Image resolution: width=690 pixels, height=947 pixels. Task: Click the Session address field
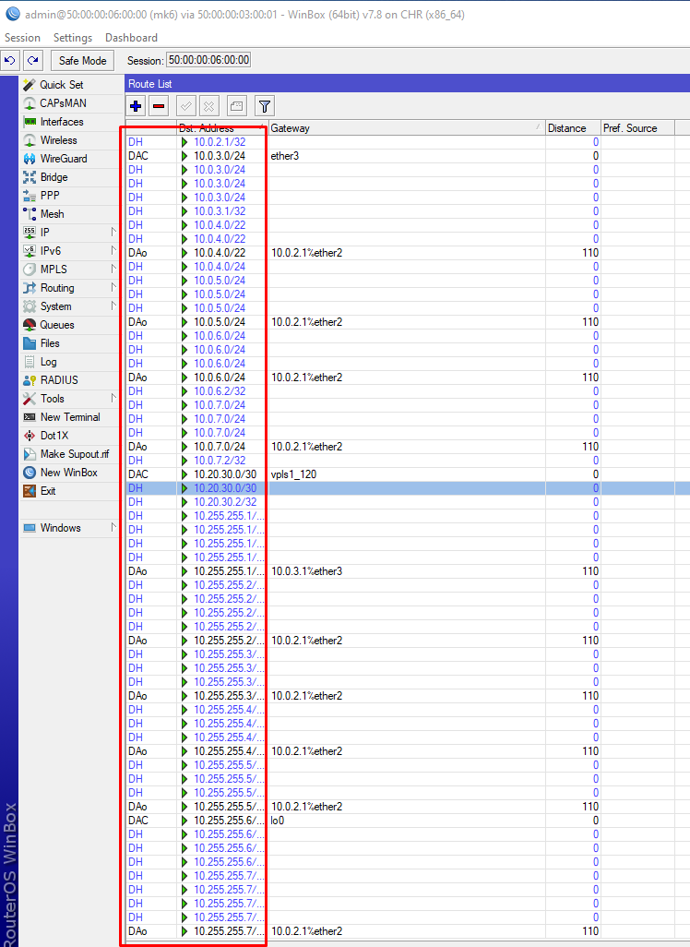[x=208, y=60]
